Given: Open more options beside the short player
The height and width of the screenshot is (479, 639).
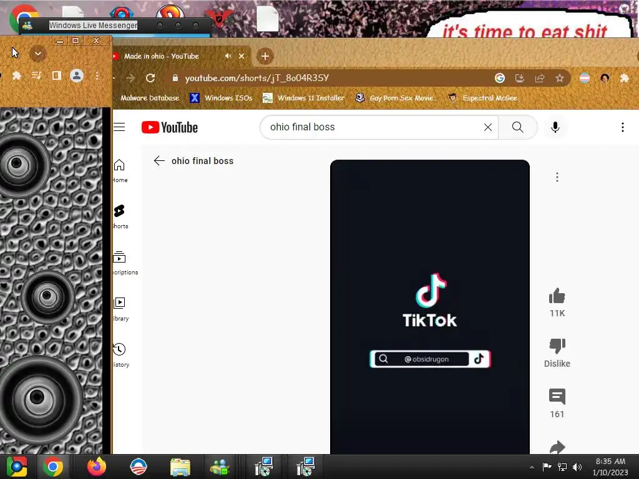Looking at the screenshot, I should coord(557,177).
